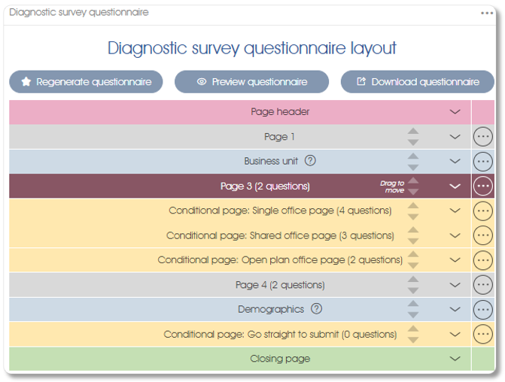This screenshot has height=382, width=505.
Task: Click Regenerate questionnaire button
Action: 86,82
